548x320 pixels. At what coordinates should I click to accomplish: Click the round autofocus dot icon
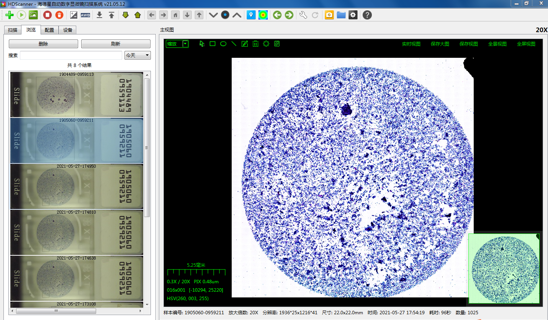pos(225,15)
